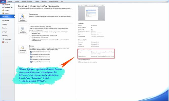Click the Создан date value Сегодня, 17:43
Viewport: 169px width, 101px height.
[95, 44]
